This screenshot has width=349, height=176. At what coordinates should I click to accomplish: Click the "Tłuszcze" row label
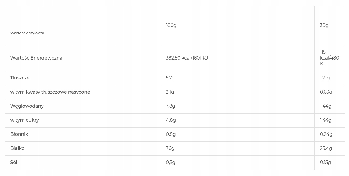click(x=20, y=78)
